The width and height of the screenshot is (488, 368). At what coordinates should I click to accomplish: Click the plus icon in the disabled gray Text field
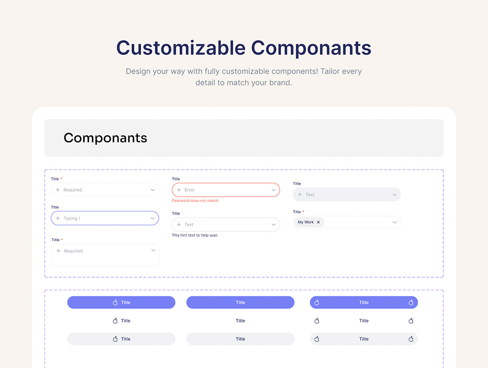click(300, 195)
